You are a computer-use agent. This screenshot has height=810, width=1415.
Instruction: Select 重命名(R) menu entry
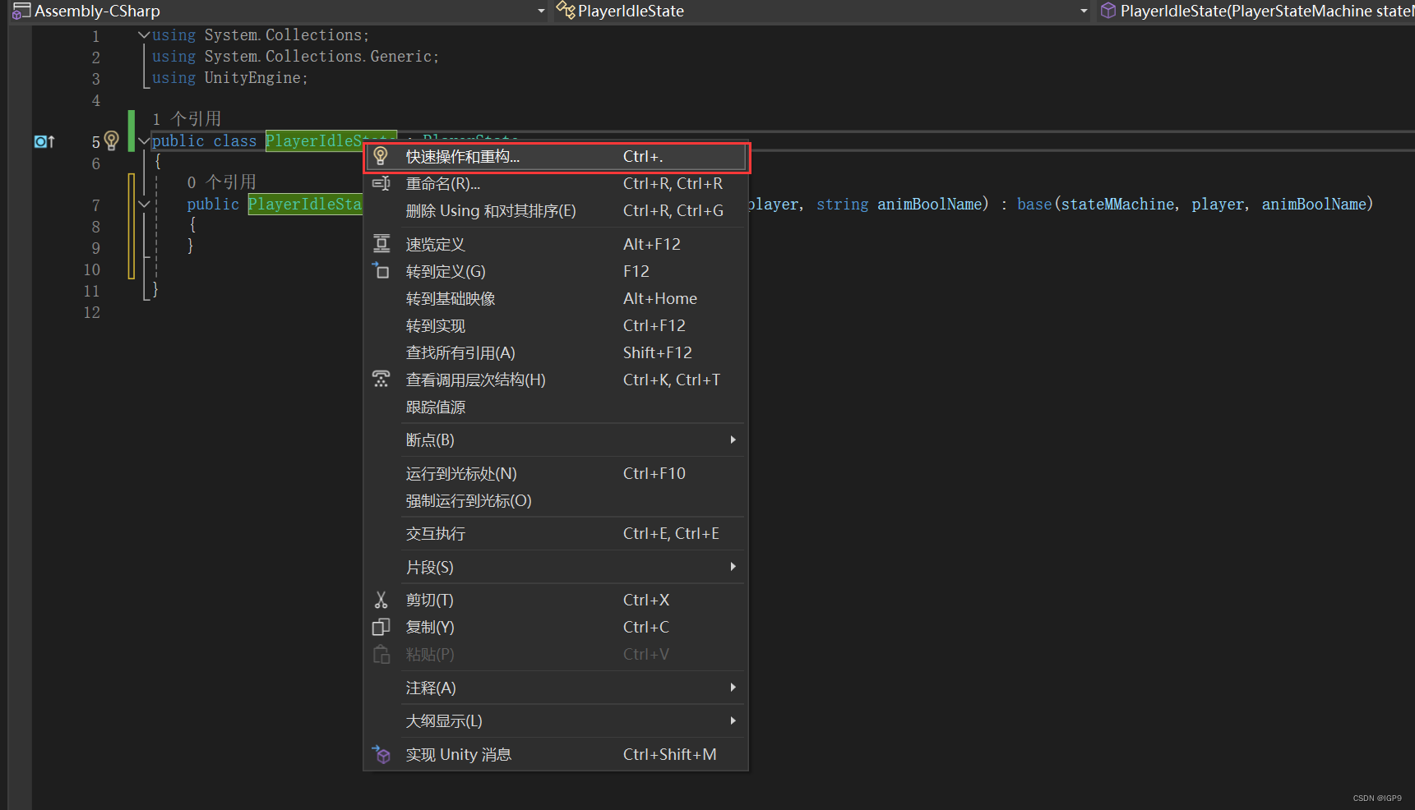556,183
